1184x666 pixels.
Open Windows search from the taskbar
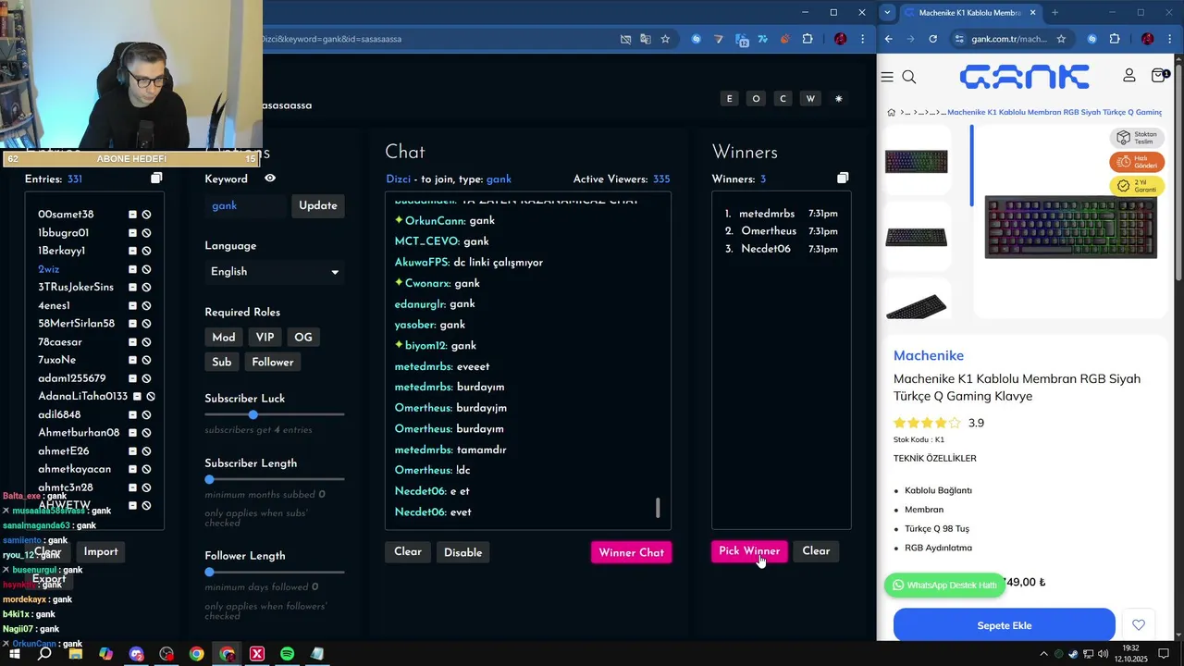(44, 654)
